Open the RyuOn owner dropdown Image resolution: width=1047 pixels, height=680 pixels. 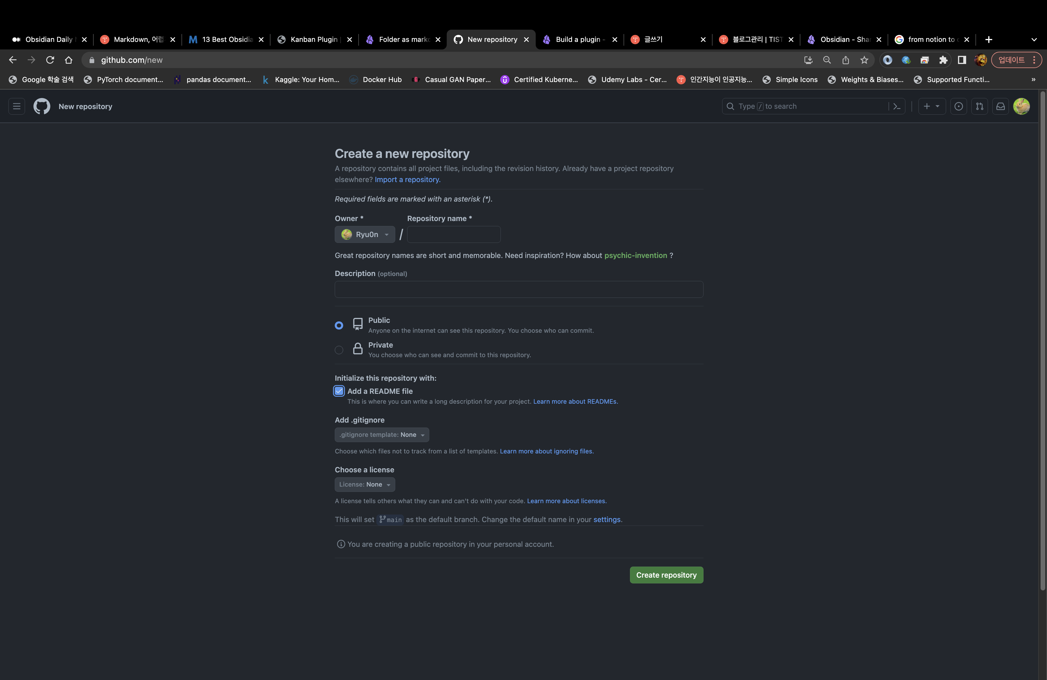(x=365, y=234)
